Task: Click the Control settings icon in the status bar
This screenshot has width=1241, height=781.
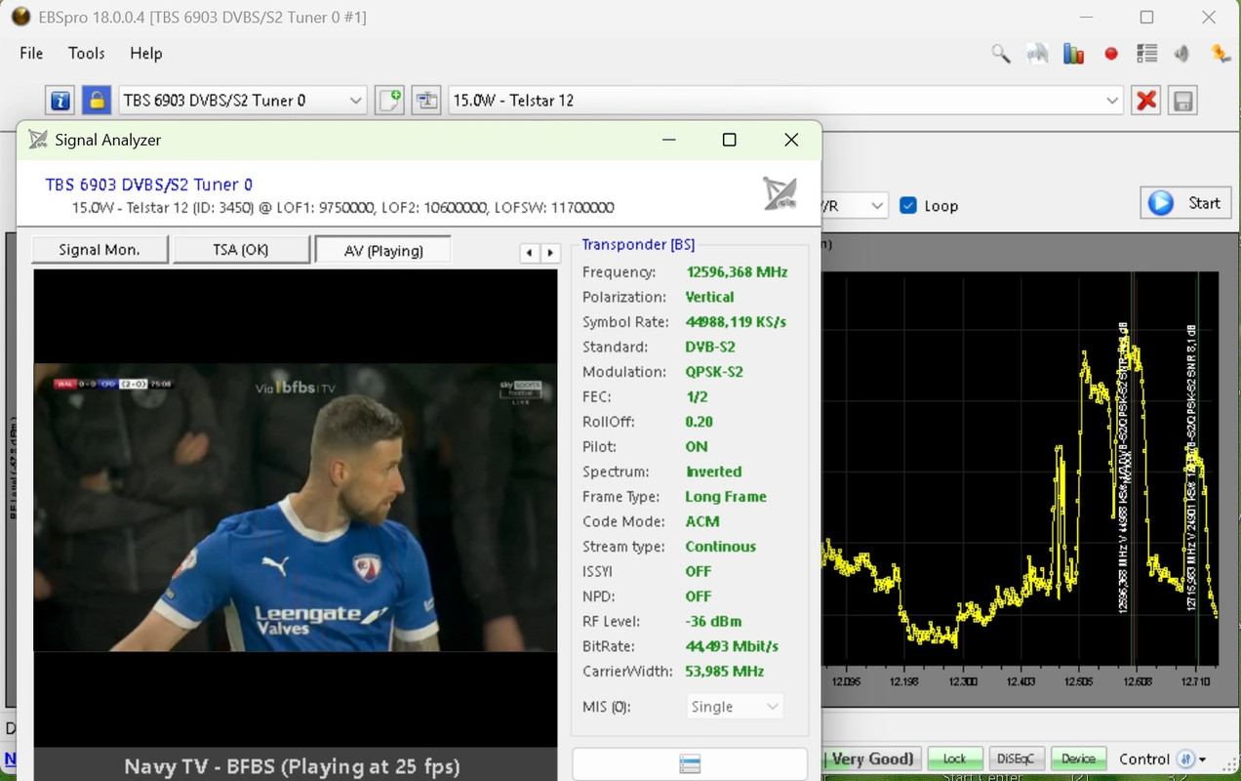Action: pos(1184,759)
